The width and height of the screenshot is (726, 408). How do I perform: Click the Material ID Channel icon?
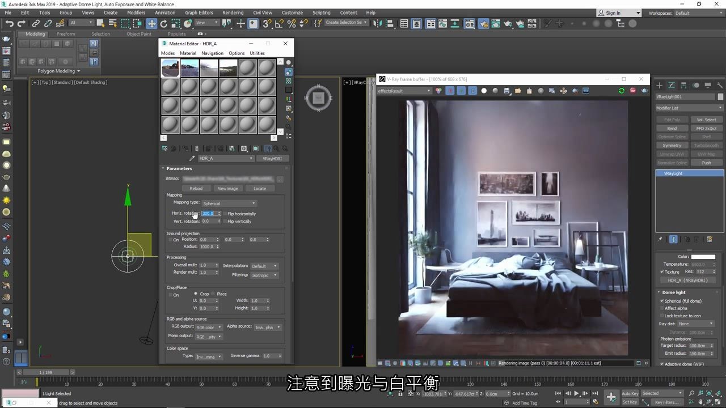[x=244, y=148]
